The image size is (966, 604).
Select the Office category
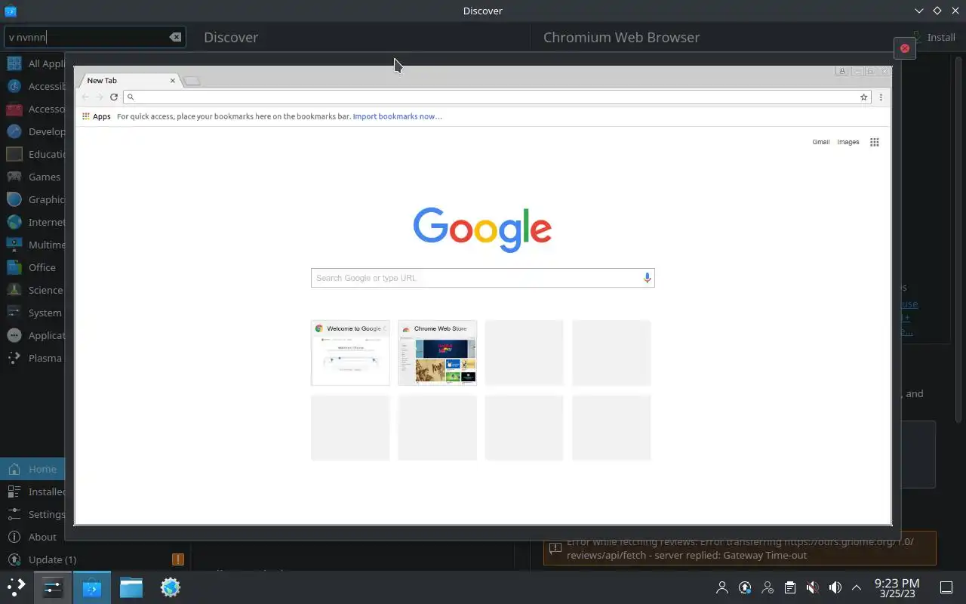click(33, 267)
